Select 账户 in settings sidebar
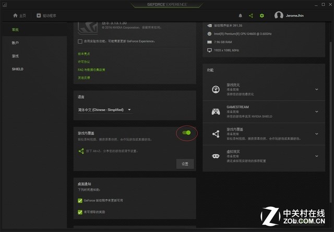 pyautogui.click(x=35, y=43)
